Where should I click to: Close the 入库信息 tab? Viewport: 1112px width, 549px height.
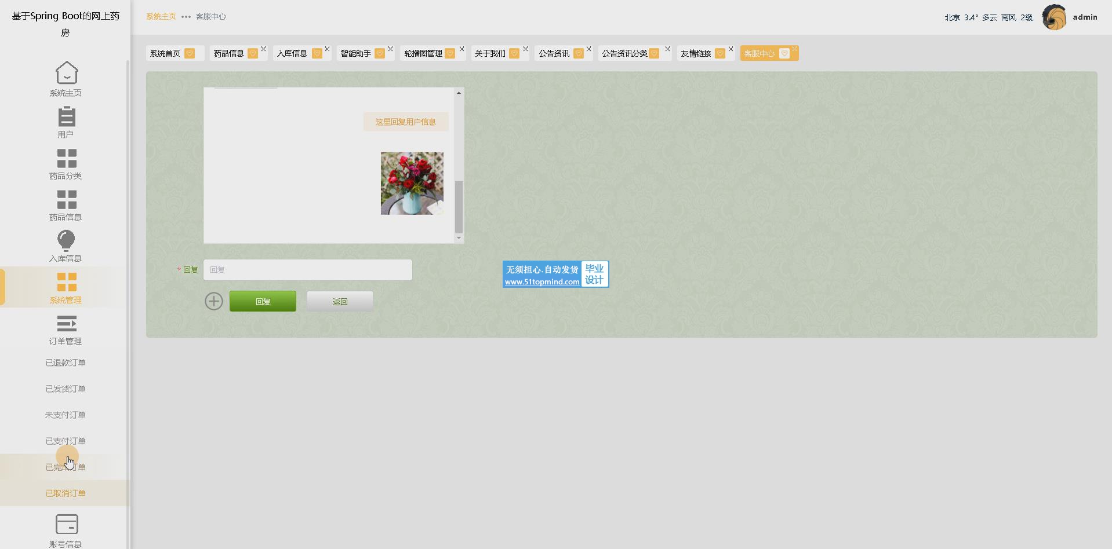pyautogui.click(x=327, y=49)
